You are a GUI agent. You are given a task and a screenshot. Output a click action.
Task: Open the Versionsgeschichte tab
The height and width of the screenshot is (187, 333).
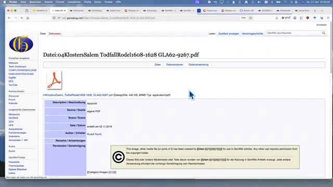coord(252,34)
